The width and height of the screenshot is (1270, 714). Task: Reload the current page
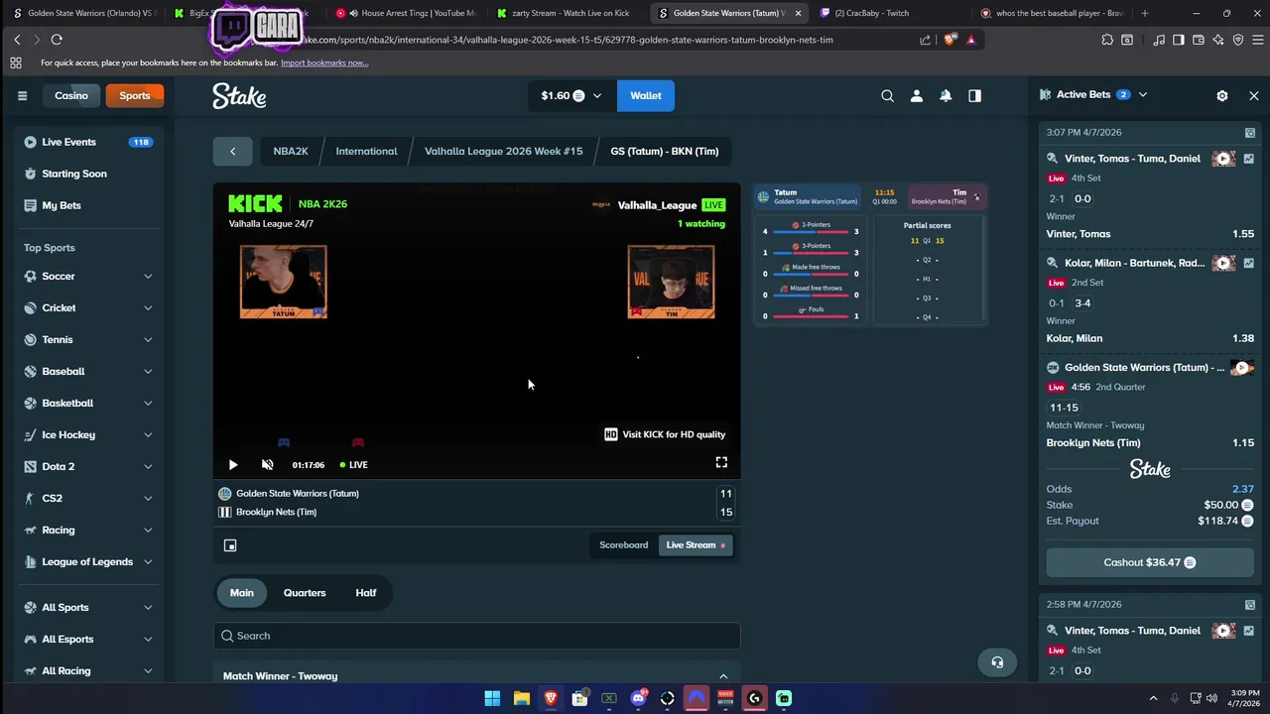(57, 40)
